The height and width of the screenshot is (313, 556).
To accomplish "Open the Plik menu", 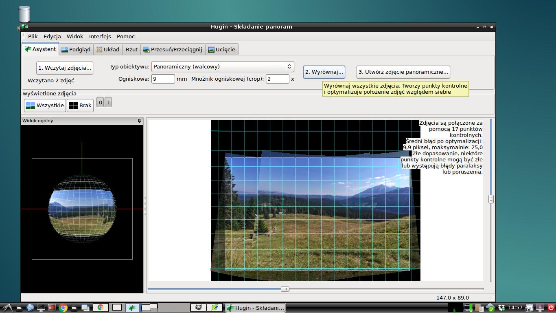I will [x=33, y=36].
